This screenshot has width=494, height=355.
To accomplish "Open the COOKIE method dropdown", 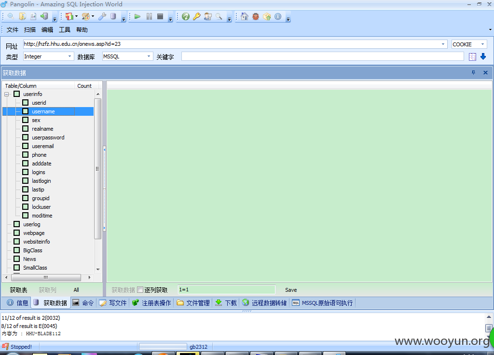I will 482,44.
